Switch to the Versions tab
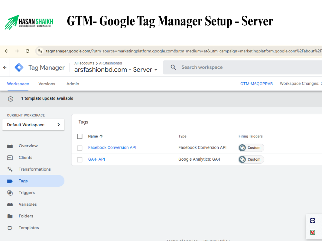Screen dimensions: 322x241 tap(47, 84)
